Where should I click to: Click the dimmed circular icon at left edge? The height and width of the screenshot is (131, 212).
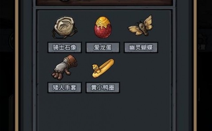tap(12, 40)
